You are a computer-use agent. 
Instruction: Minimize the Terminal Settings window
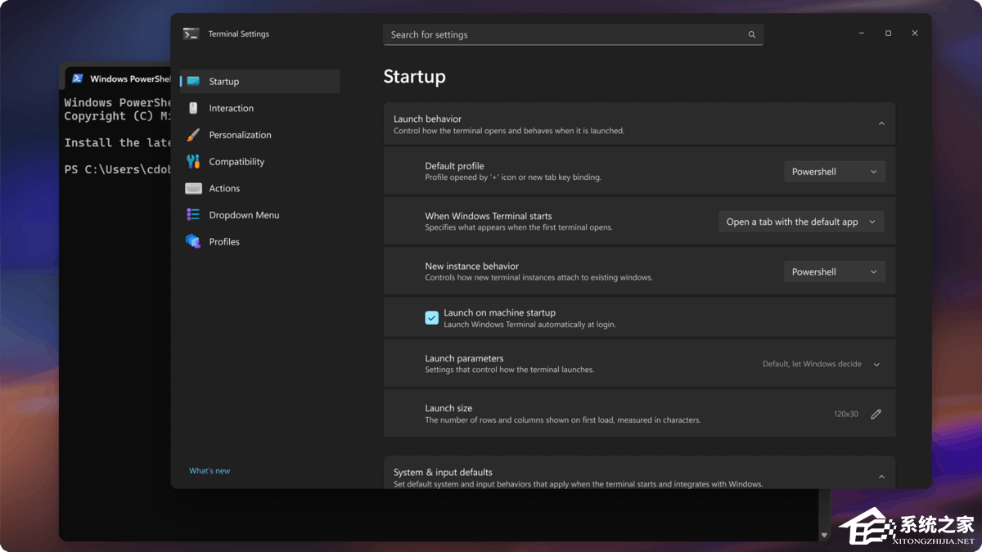[862, 34]
